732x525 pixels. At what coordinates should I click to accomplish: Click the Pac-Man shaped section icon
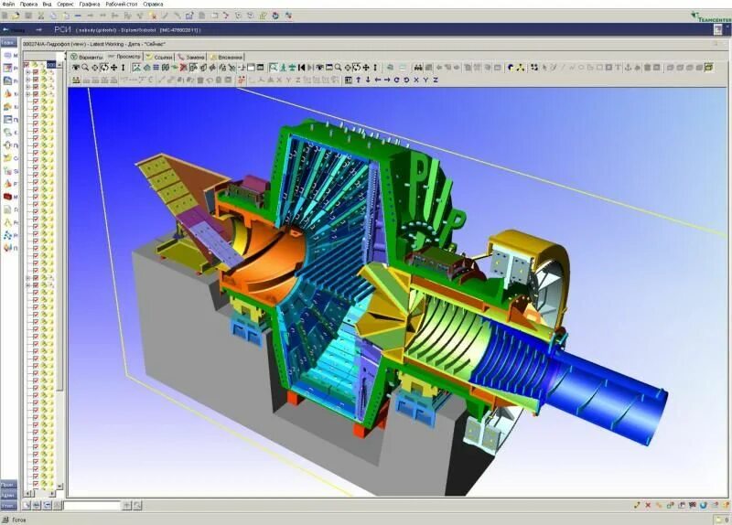(511, 68)
